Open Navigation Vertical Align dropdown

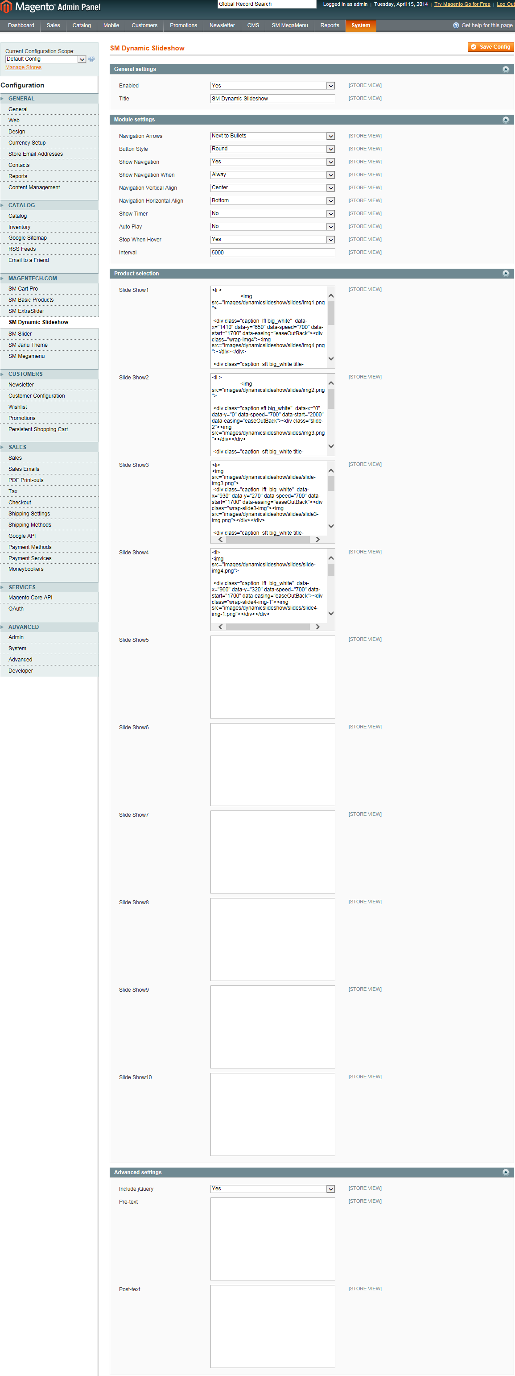pos(273,187)
